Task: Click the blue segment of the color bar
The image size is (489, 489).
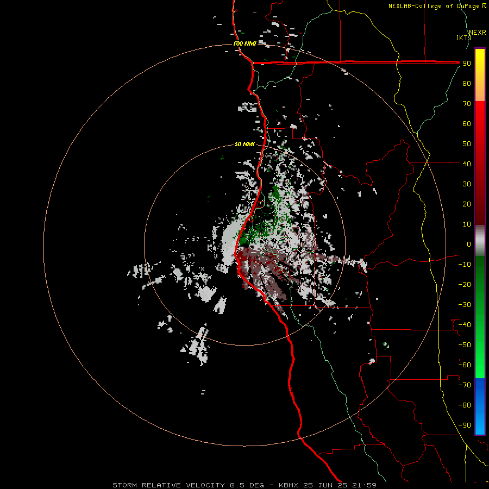Action: tap(480, 406)
